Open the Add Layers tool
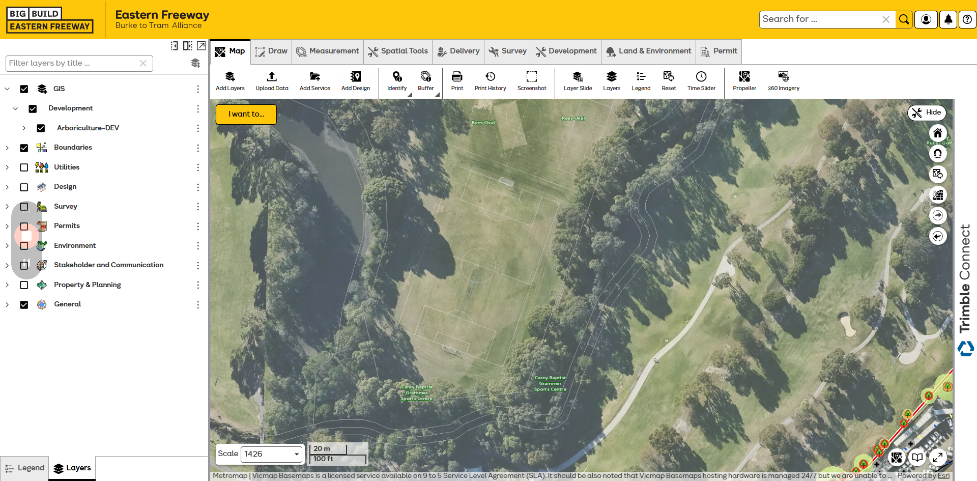977x481 pixels. pos(230,81)
